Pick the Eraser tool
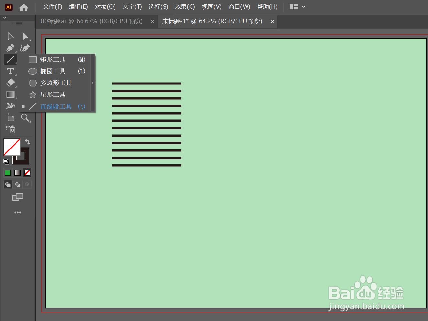Viewport: 428px width, 321px height. (10, 83)
